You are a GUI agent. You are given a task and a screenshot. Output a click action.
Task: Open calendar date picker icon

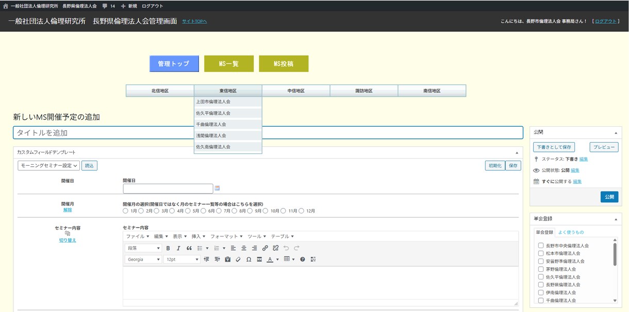coord(217,188)
